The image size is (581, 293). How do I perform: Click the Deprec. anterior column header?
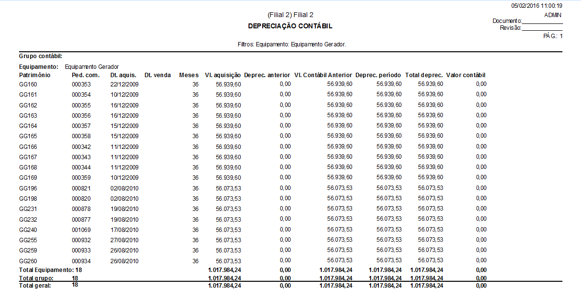point(267,75)
